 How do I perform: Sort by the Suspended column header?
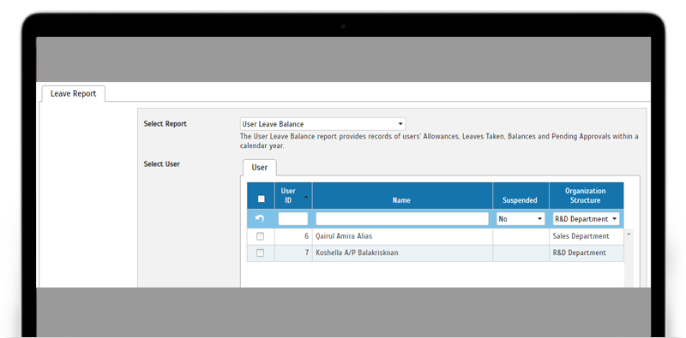tap(521, 196)
